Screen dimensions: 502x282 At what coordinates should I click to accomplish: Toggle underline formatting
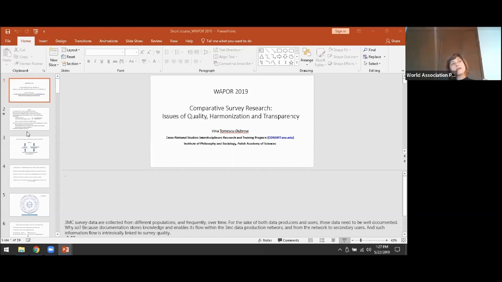102,61
